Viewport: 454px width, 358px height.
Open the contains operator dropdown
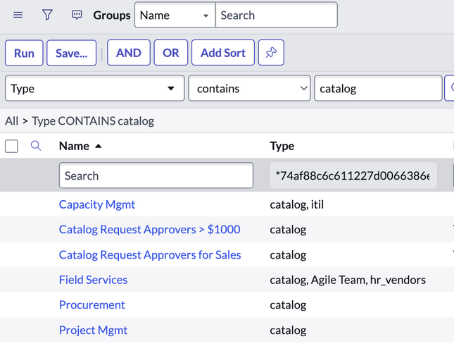pyautogui.click(x=249, y=88)
